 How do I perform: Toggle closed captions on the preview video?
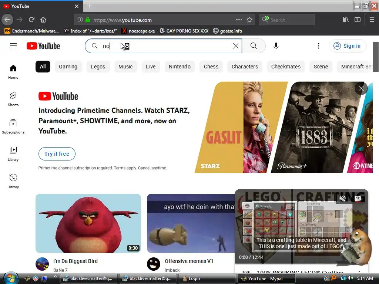tap(358, 199)
